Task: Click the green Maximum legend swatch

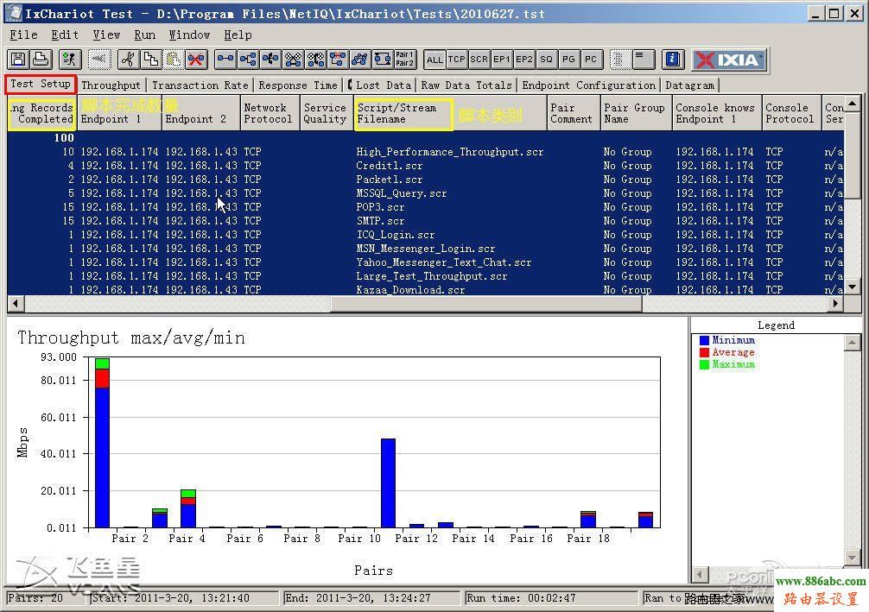Action: point(704,365)
